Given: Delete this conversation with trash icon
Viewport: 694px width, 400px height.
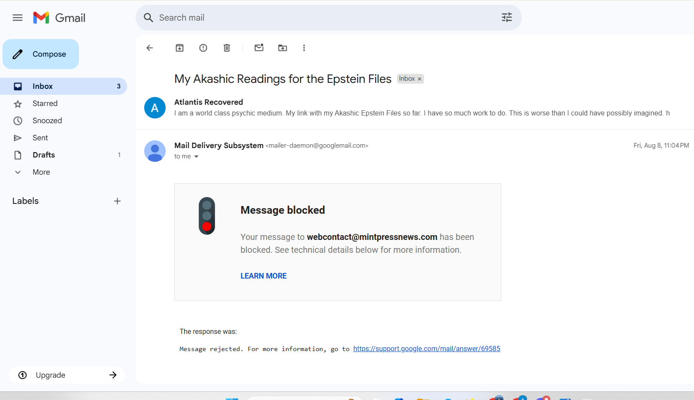Looking at the screenshot, I should [x=227, y=48].
